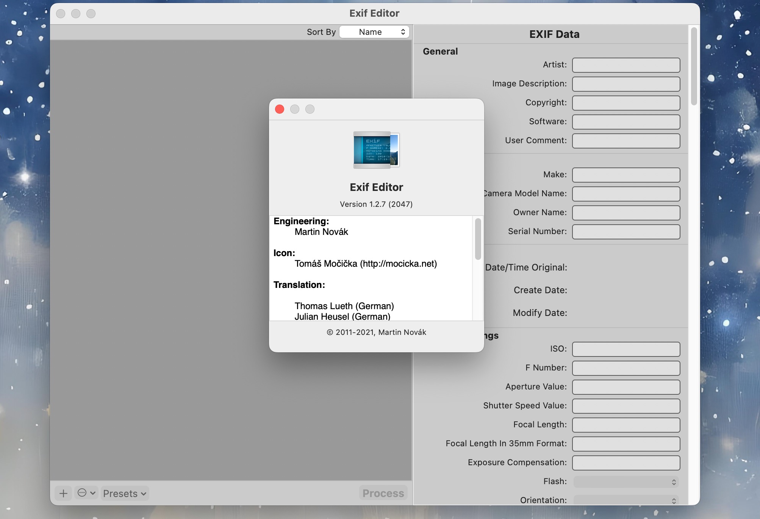760x519 pixels.
Task: Click the Shutter Speed Value field
Action: [x=626, y=406]
